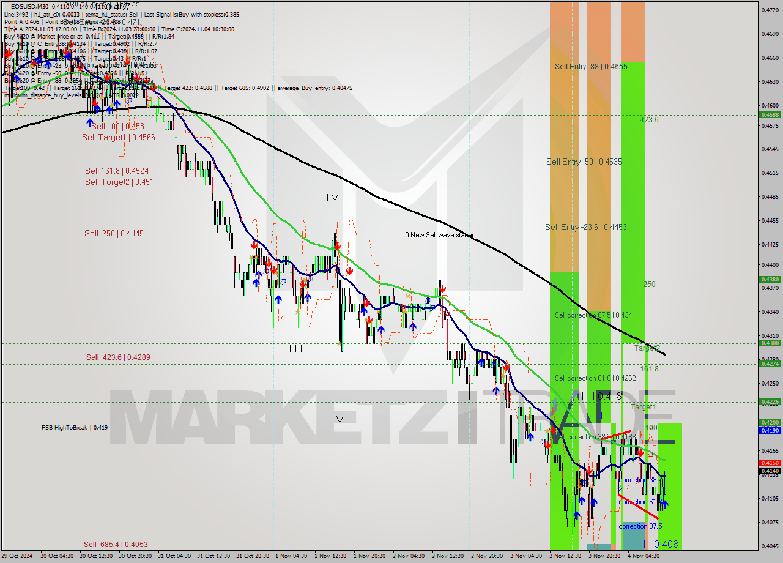Click the 'Sell 161.8 | 0.4524' label
The image size is (783, 563).
coord(117,171)
